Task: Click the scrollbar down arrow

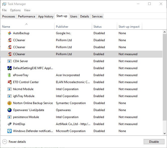Action: pos(164,133)
